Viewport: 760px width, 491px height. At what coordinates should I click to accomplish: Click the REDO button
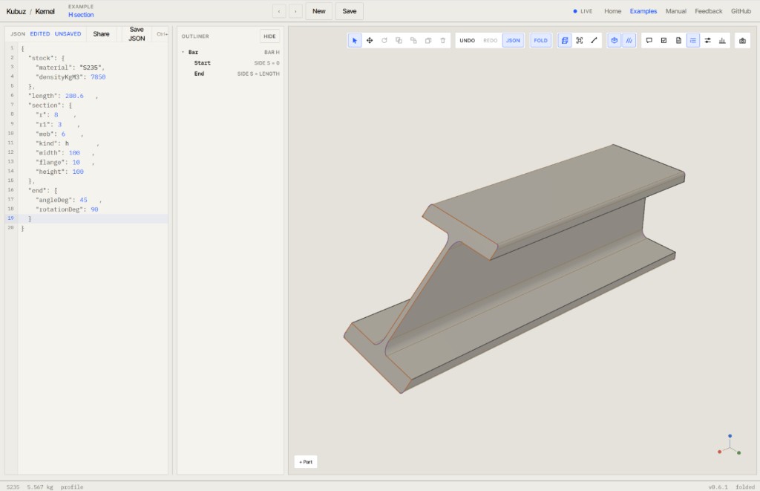coord(490,41)
